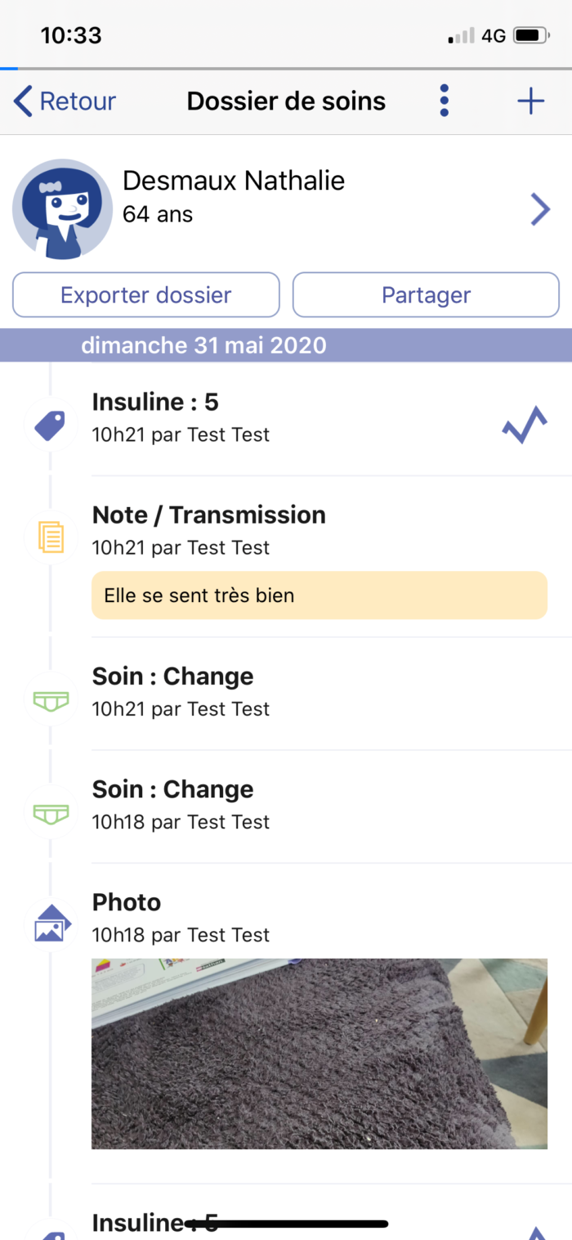Tap the picture icon for Photo entry
This screenshot has height=1240, width=572.
click(52, 923)
